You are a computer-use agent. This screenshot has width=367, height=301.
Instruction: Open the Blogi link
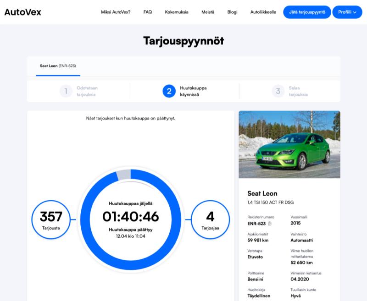click(233, 12)
